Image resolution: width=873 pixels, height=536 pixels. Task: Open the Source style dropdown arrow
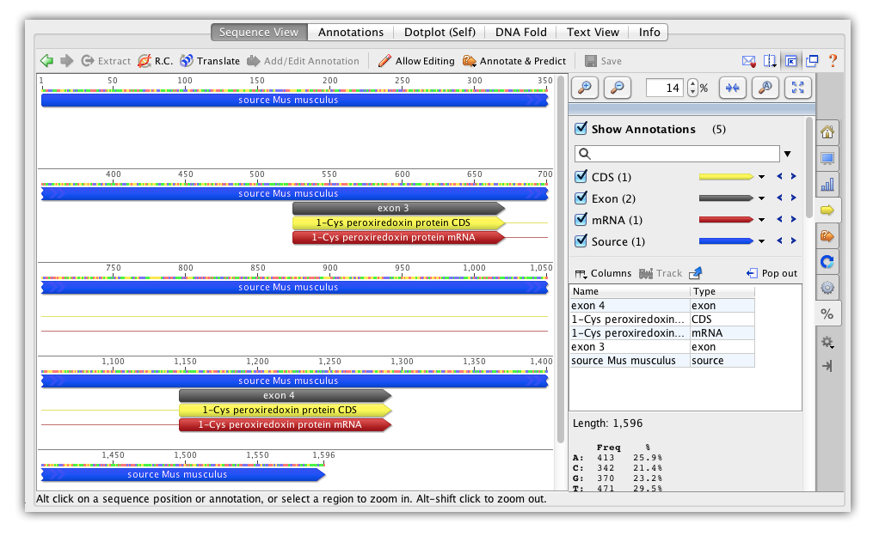[x=761, y=241]
